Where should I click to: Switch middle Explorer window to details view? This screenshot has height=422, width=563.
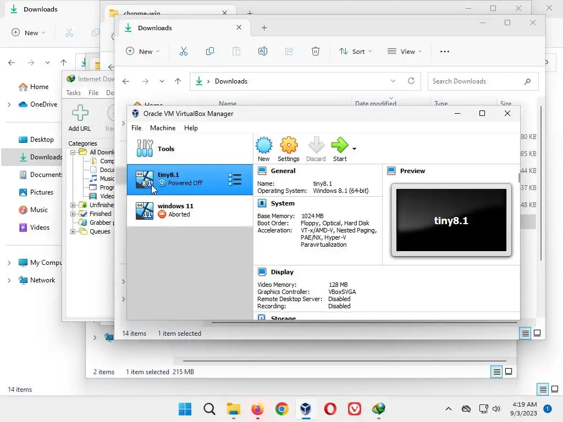[x=496, y=372]
